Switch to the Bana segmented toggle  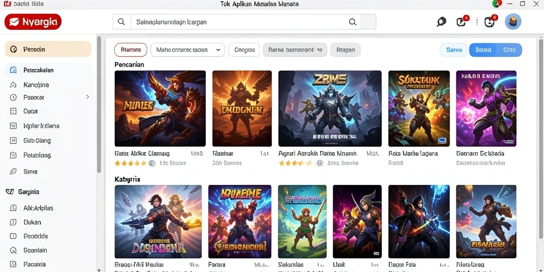coord(483,50)
